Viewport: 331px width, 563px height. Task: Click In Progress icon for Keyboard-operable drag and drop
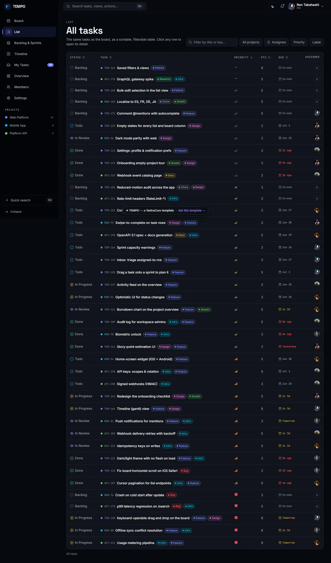[x=72, y=518]
